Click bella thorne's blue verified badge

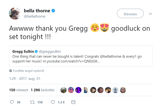click(x=53, y=11)
